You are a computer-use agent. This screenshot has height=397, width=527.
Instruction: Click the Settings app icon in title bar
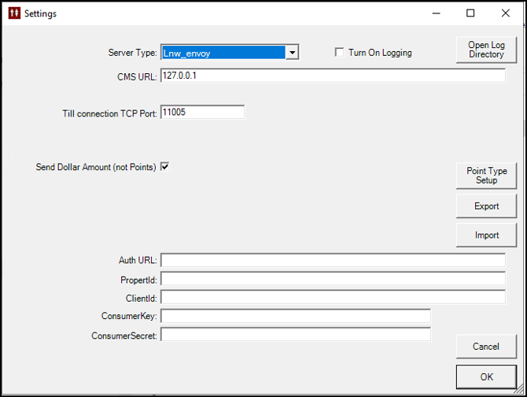(x=14, y=13)
